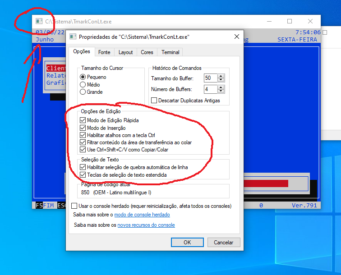Switch to the Opções tab
Viewport: 341px width, 275px height.
tap(82, 51)
